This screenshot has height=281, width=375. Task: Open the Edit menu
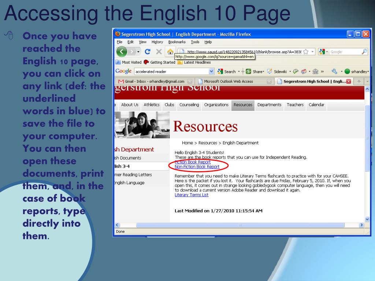[x=130, y=42]
